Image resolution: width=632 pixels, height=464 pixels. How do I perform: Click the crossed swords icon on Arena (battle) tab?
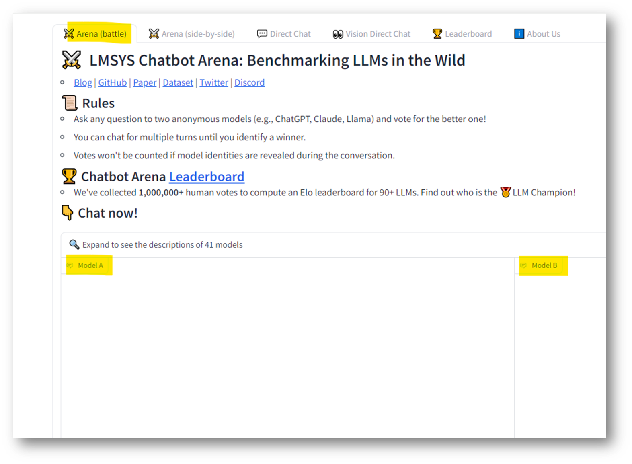point(69,34)
